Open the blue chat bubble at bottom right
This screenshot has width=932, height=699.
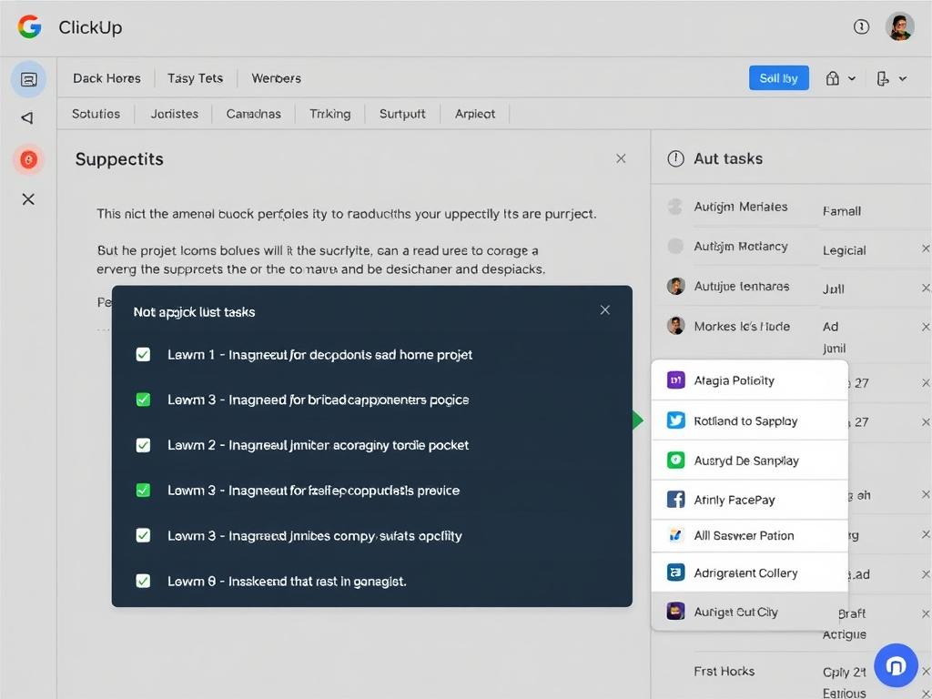click(x=895, y=665)
